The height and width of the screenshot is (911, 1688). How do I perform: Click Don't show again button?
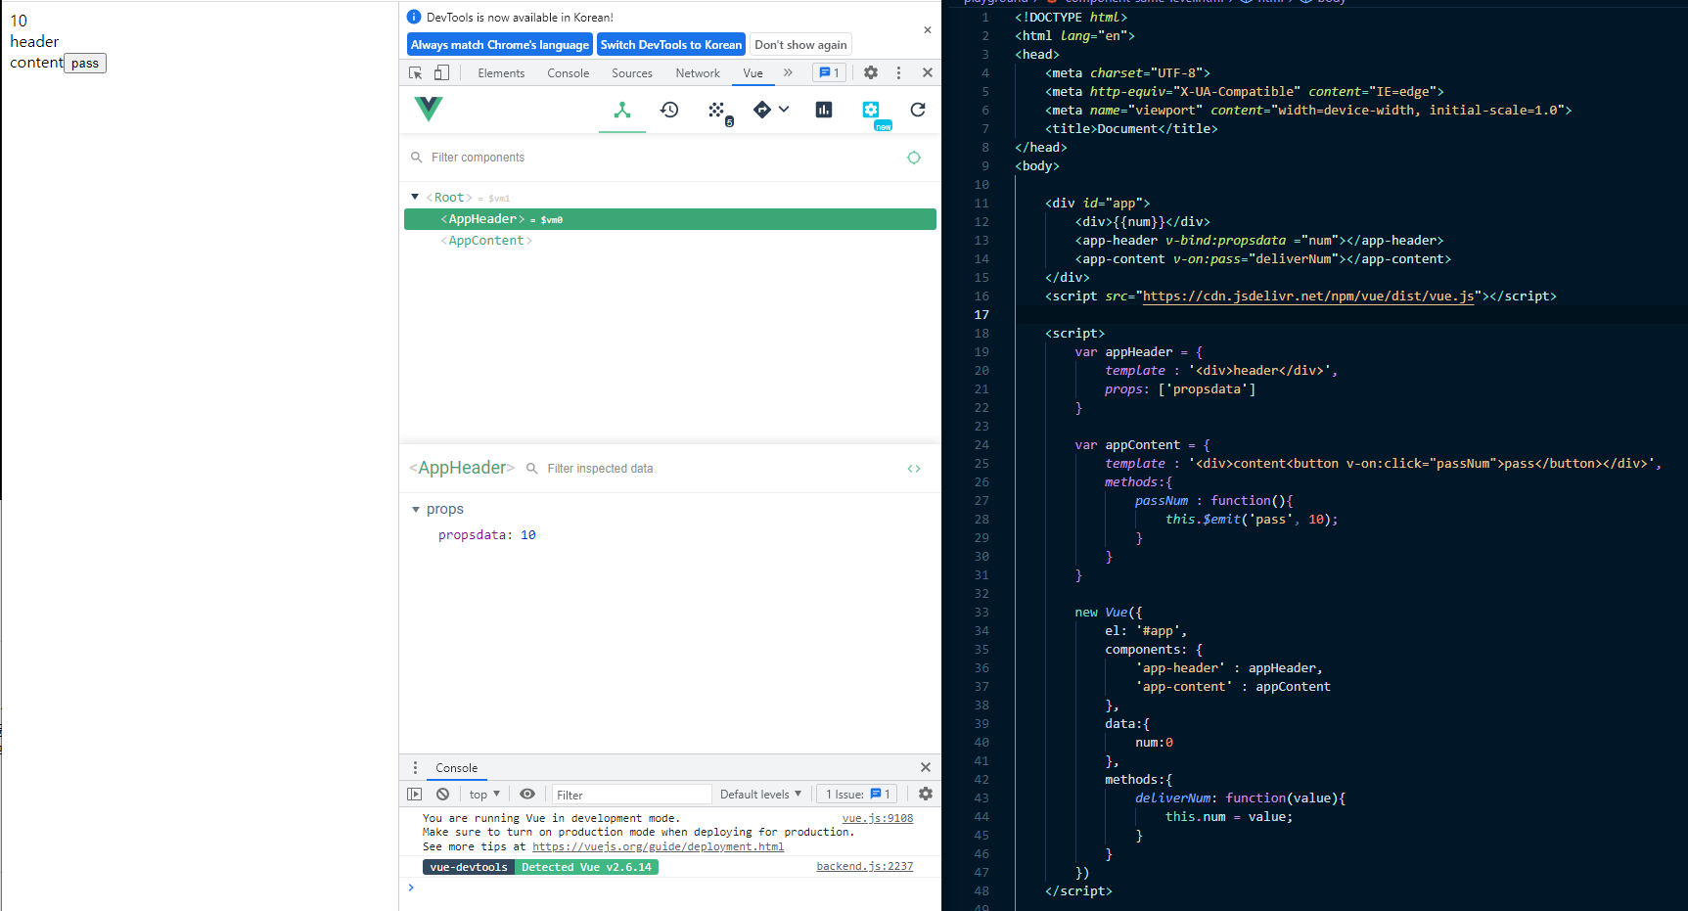coord(800,45)
